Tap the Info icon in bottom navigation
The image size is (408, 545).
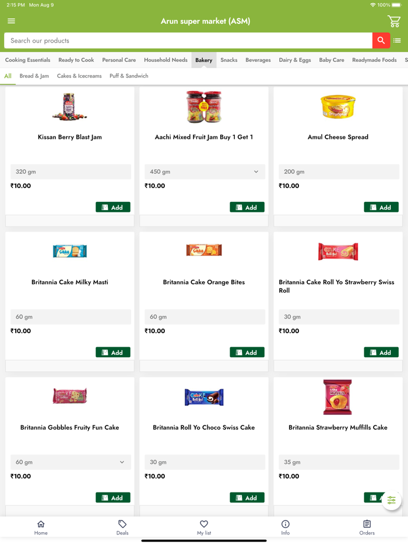coord(285,527)
